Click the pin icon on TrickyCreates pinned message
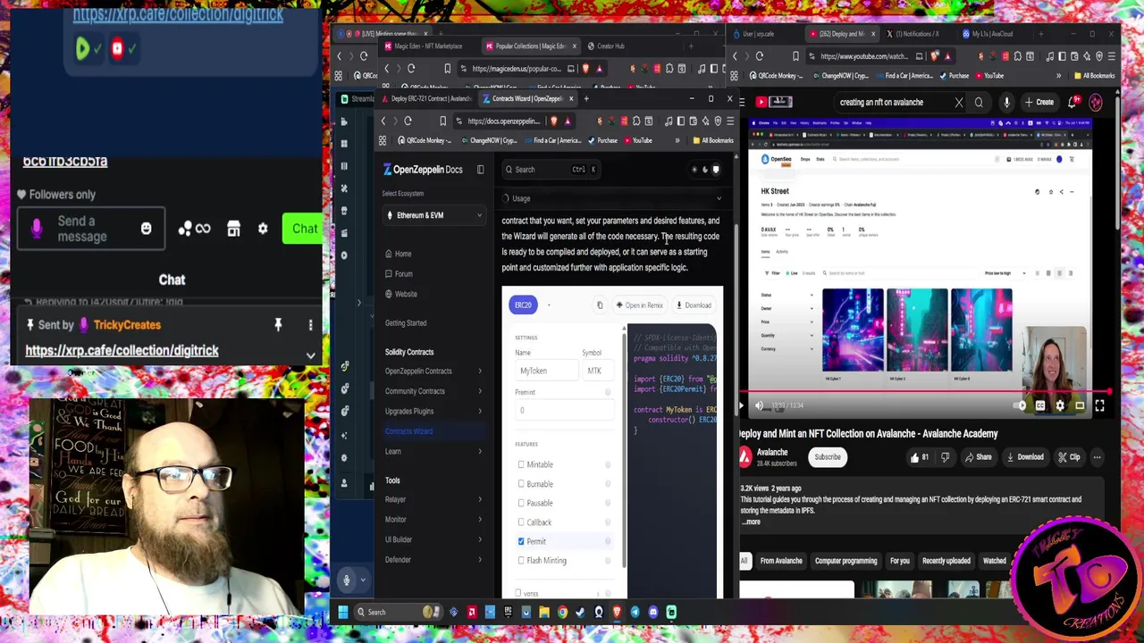Screen dimensions: 1144x643 coord(278,324)
